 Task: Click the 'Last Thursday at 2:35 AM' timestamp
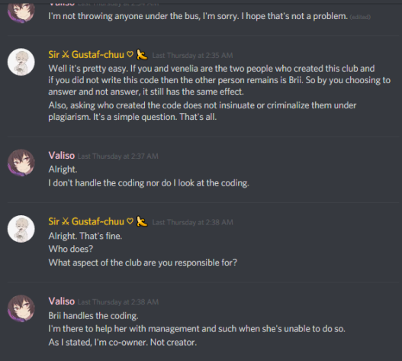(192, 56)
